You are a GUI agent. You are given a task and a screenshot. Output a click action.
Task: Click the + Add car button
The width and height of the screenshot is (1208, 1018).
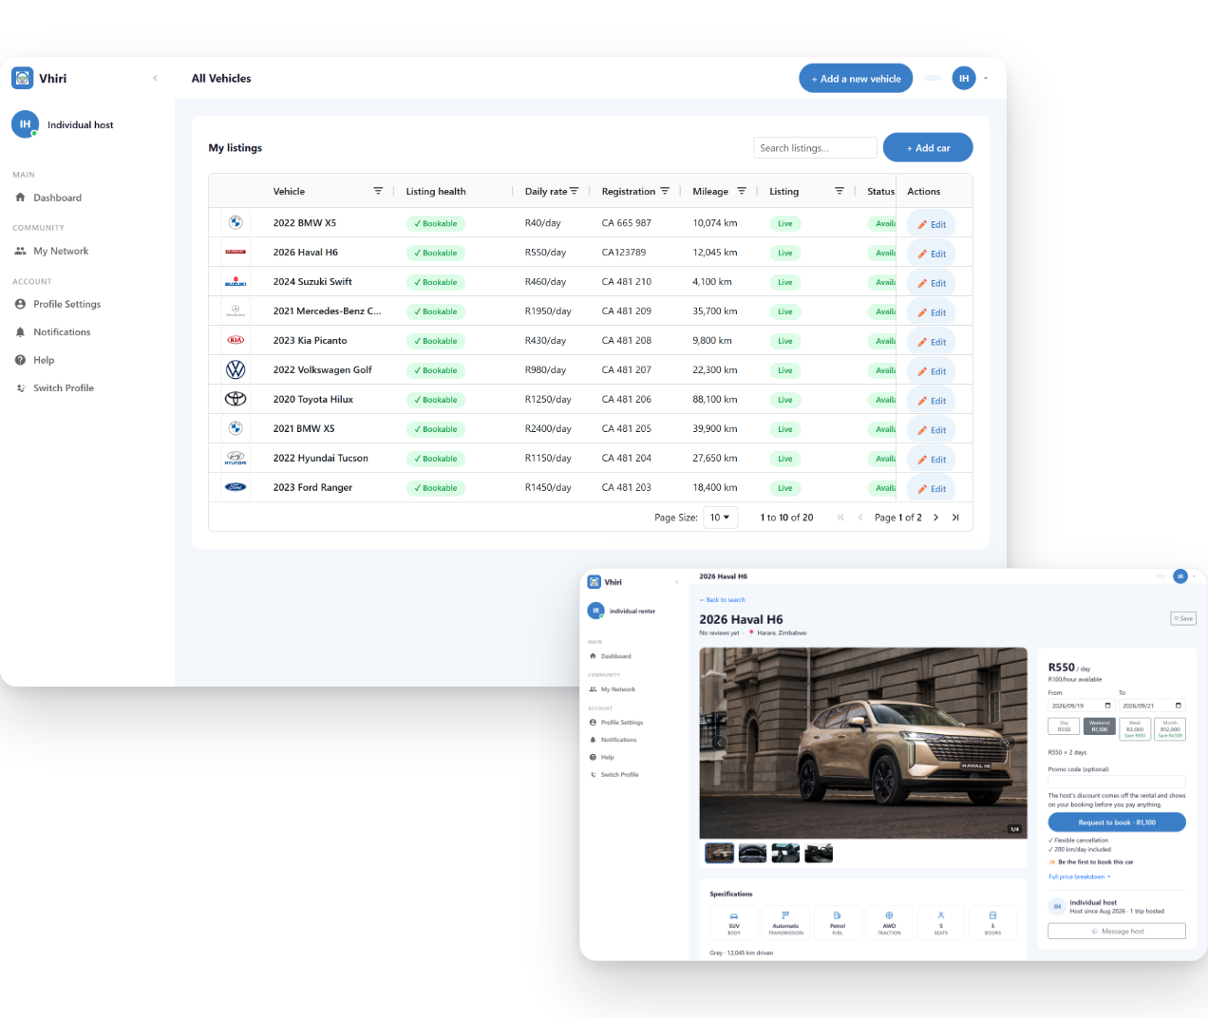pos(928,148)
